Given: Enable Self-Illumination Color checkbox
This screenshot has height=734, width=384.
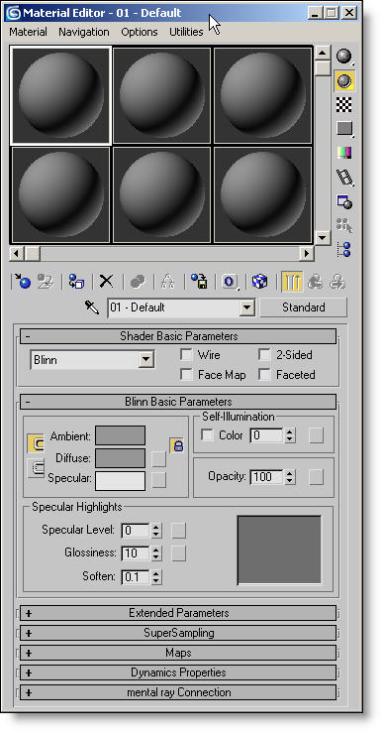Looking at the screenshot, I should 207,435.
